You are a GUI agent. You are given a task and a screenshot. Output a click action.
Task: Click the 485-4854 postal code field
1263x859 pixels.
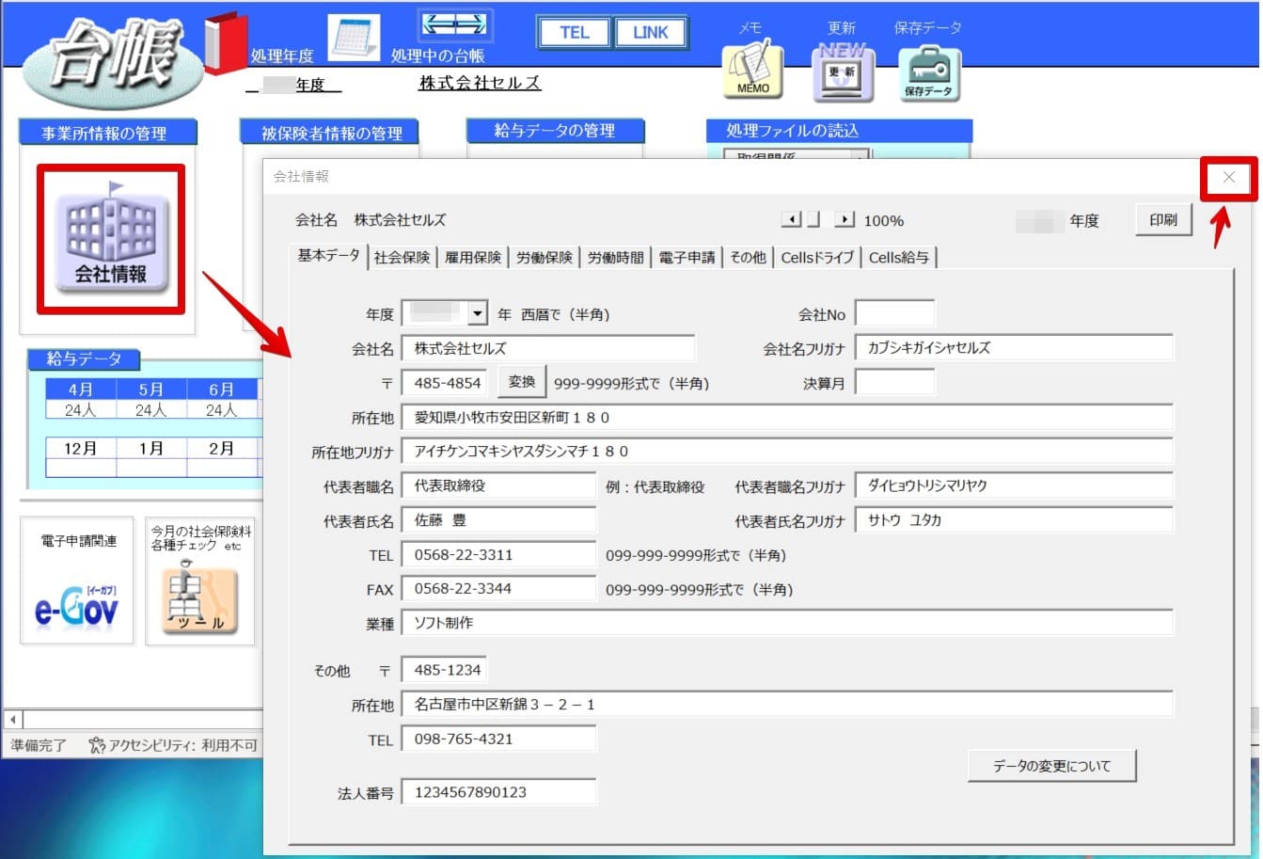[x=444, y=383]
